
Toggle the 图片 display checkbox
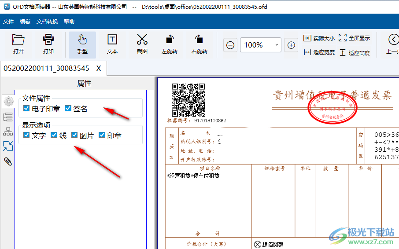coord(74,135)
